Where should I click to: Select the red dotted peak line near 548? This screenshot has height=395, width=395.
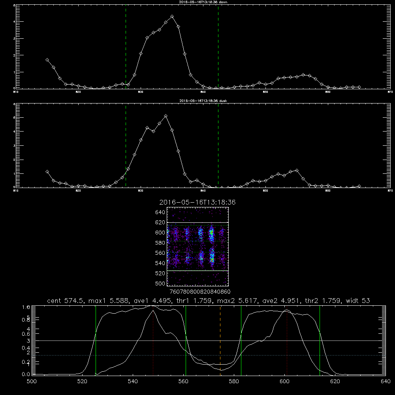153,340
